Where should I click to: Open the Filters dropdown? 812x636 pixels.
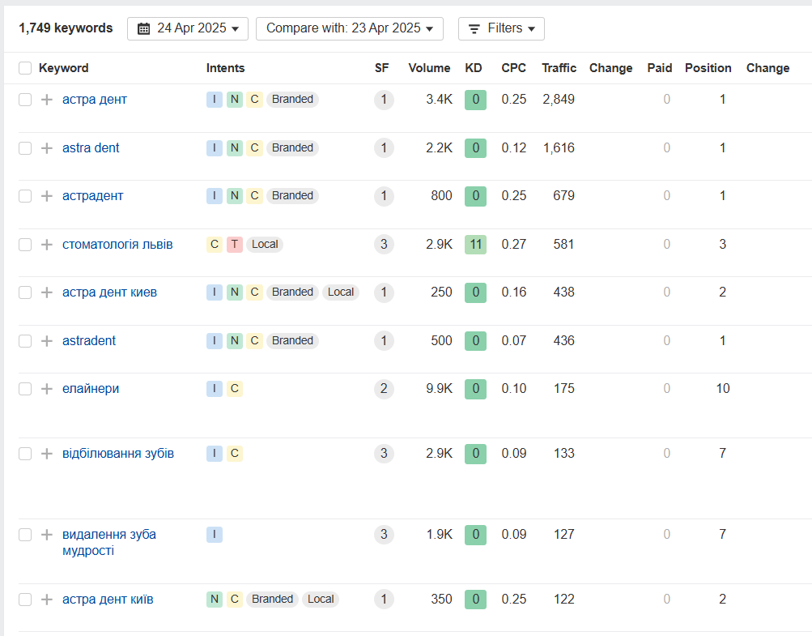[501, 28]
